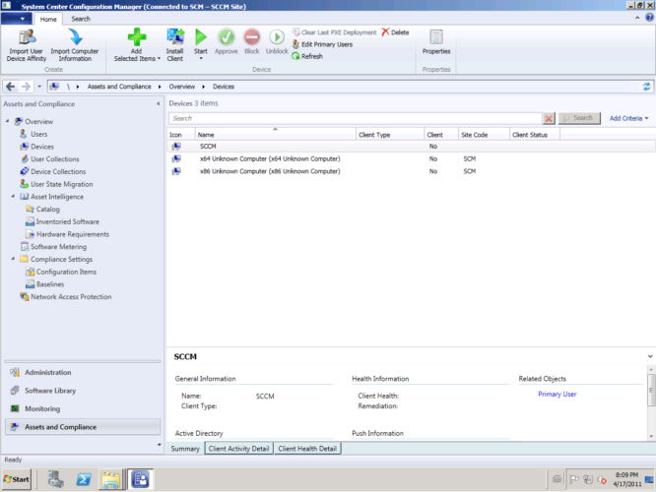The height and width of the screenshot is (492, 656).
Task: Click Clear Last PXE Deployment
Action: coord(334,32)
